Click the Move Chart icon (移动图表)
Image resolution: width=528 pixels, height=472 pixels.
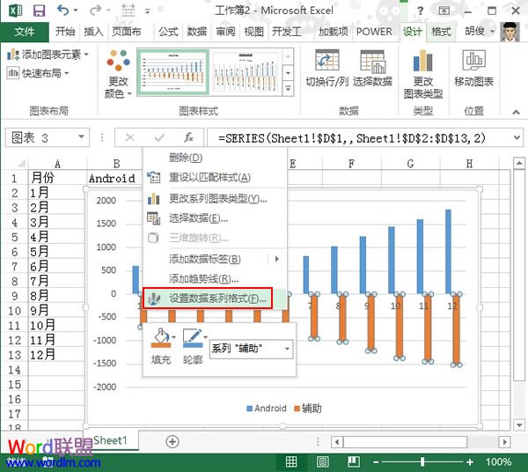[473, 60]
